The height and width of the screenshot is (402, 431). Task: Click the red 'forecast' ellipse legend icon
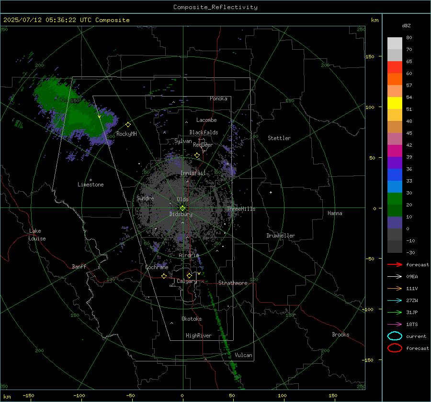pos(395,348)
